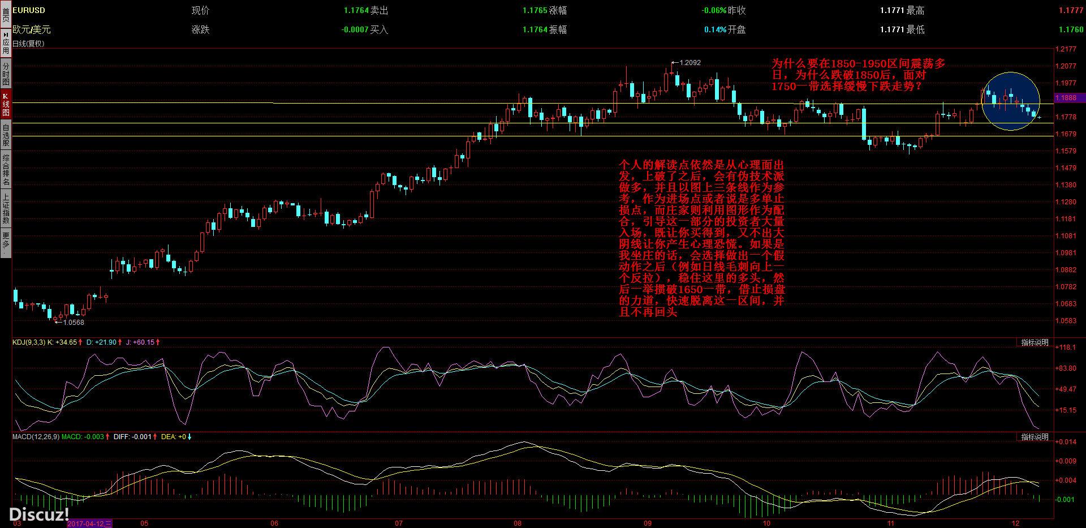Viewport: 1086px width, 528px height.
Task: Click the 涨跌 value -0.0007
Action: tap(355, 29)
